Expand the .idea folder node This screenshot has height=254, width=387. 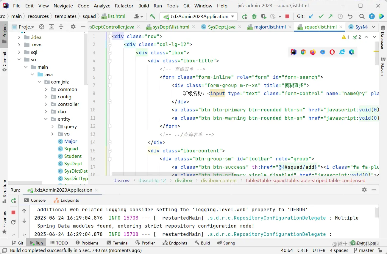(19, 37)
